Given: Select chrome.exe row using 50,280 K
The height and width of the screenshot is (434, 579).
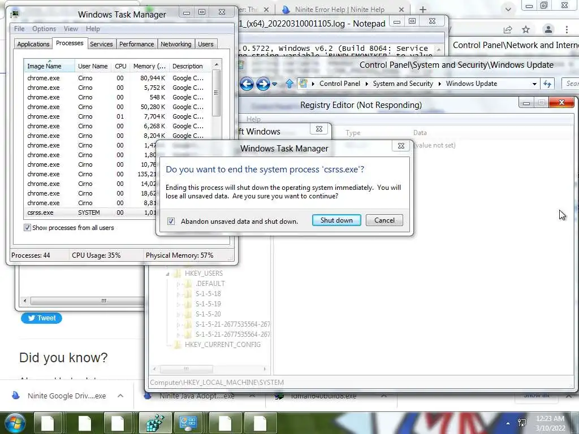Looking at the screenshot, I should pyautogui.click(x=118, y=107).
